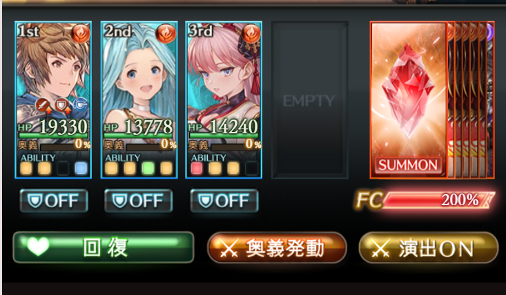Click the fire element icon on 2nd character
The image size is (506, 295).
point(166,33)
